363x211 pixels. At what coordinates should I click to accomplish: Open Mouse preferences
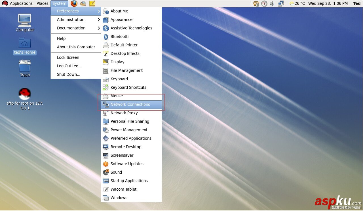(x=131, y=96)
